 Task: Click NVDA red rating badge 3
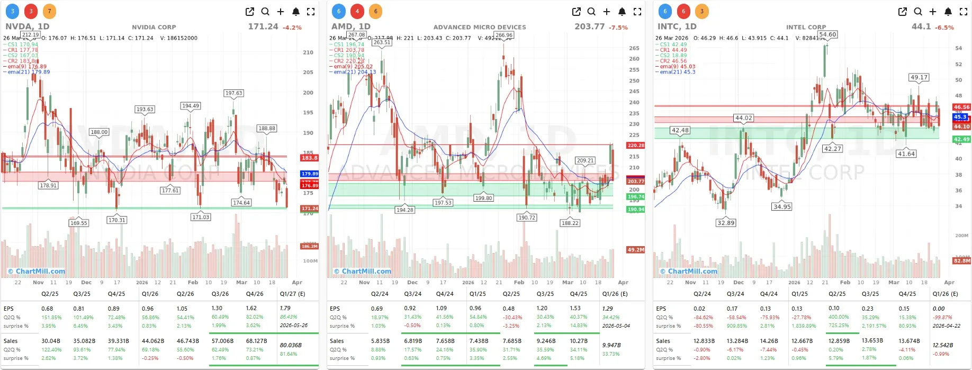(x=31, y=11)
